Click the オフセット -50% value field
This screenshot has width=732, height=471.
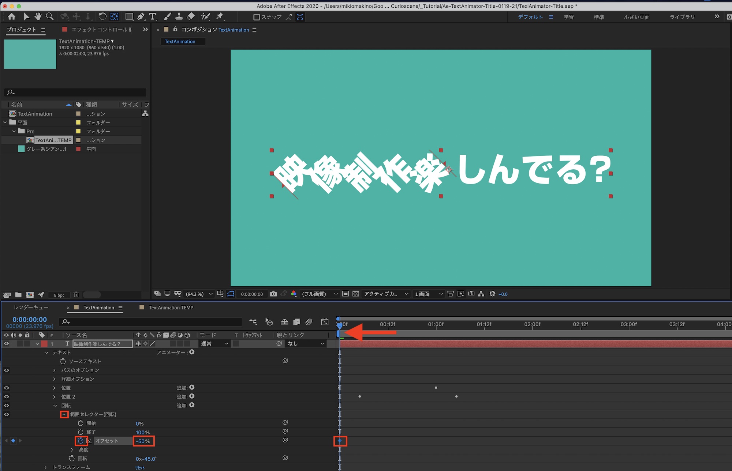tap(143, 441)
